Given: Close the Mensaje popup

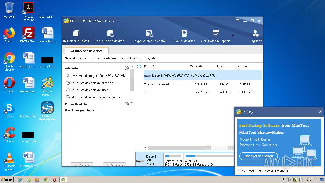Looking at the screenshot, I should (320, 112).
